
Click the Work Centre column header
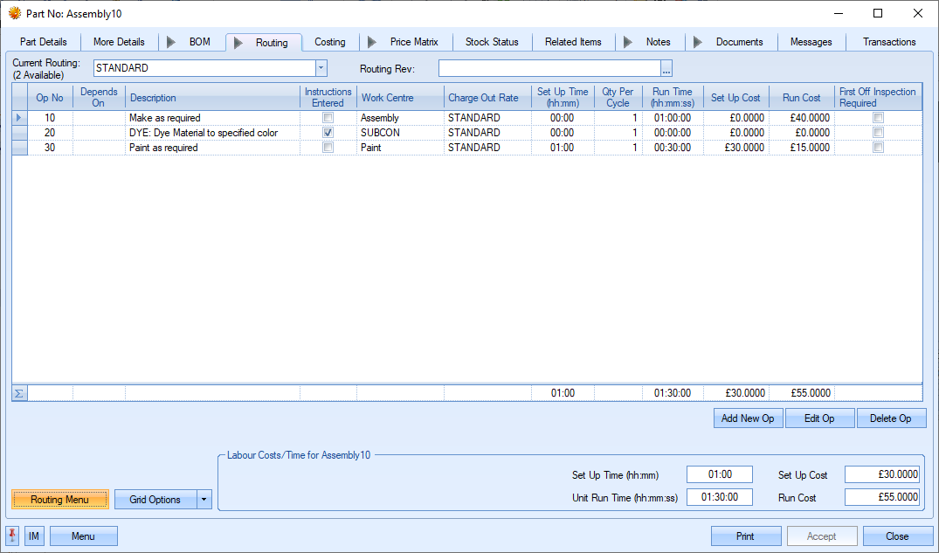387,98
